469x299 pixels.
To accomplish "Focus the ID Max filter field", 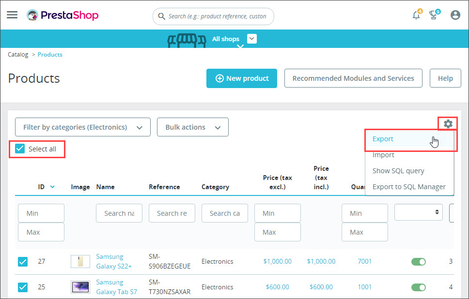I will point(41,232).
